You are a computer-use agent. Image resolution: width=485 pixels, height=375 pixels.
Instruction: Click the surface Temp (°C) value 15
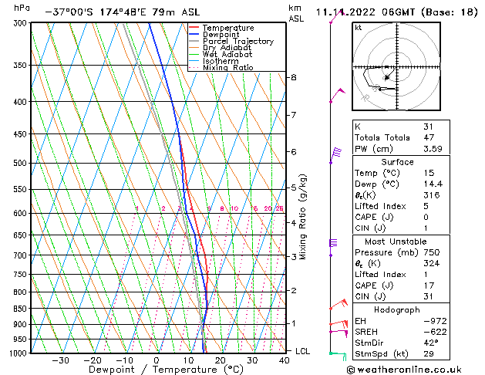(429, 173)
